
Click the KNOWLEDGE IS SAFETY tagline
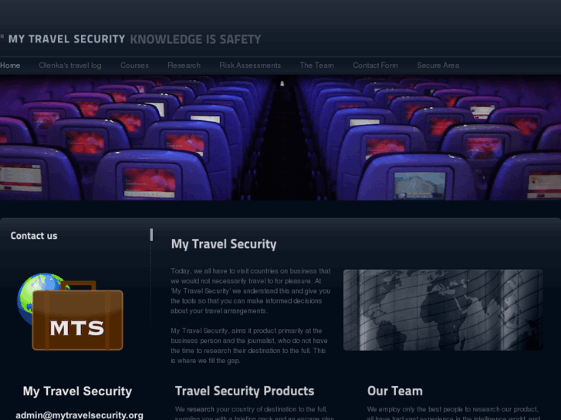pos(195,39)
